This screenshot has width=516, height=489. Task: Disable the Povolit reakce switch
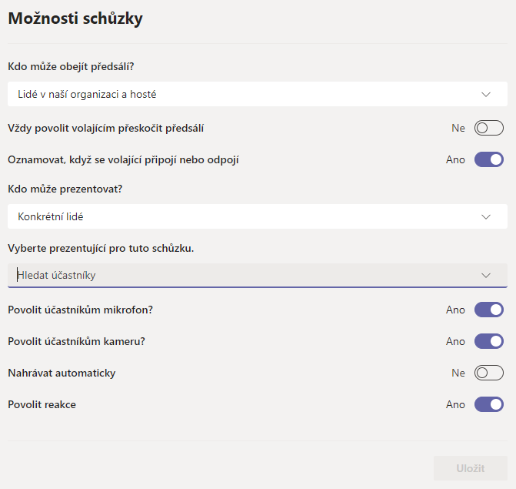pyautogui.click(x=488, y=404)
